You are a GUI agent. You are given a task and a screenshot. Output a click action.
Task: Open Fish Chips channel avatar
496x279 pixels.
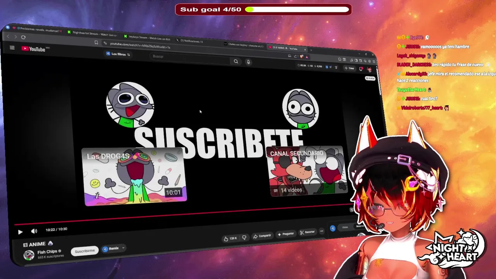pyautogui.click(x=29, y=255)
